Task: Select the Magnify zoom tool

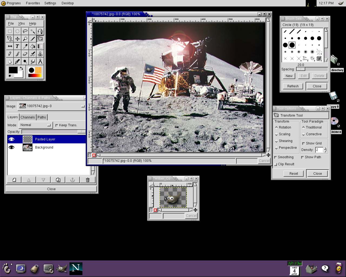Action: 25,39
